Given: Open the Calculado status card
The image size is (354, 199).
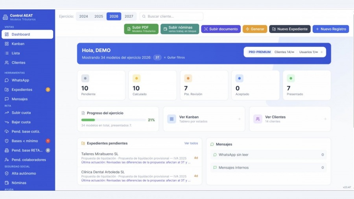Looking at the screenshot, I should click(153, 85).
